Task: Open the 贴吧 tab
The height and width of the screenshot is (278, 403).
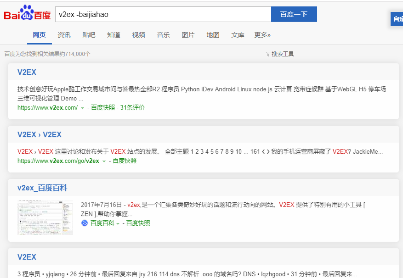Action: (89, 35)
